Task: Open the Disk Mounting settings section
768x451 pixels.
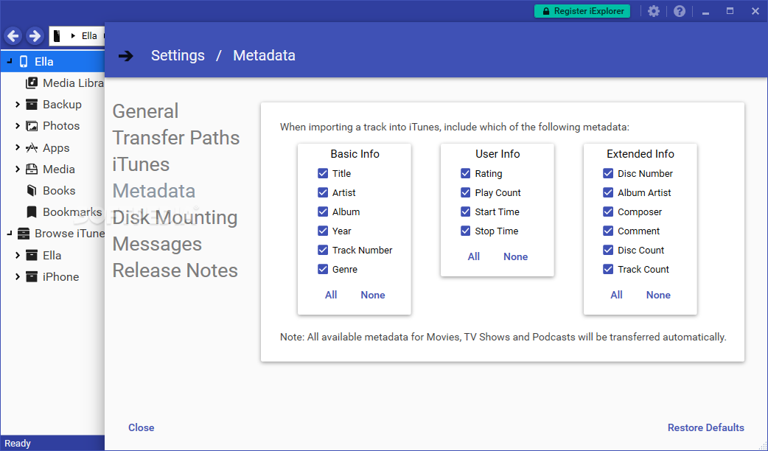Action: pyautogui.click(x=175, y=217)
